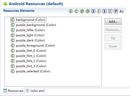Click the C icon beside puzzle_dark
130x96 pixels.
pos(13,40)
